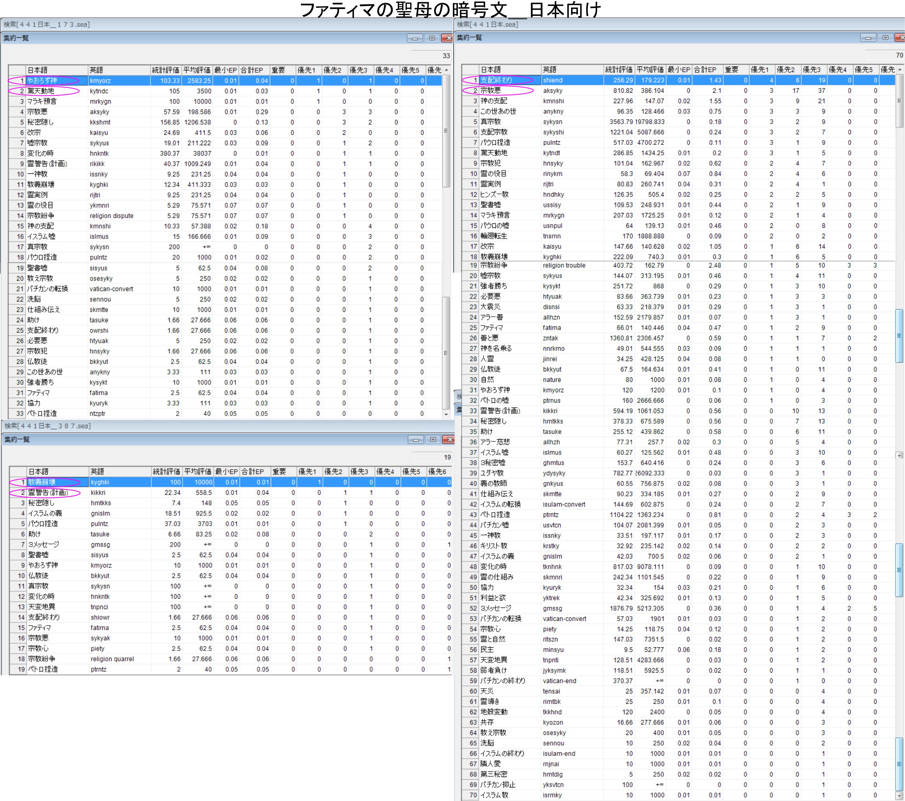
Task: Click scroll-up arrow of the 33-row list
Action: pyautogui.click(x=446, y=70)
